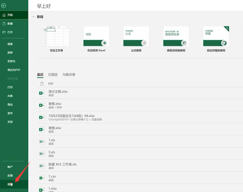Open recent file 1.xlsx
This screenshot has height=192, width=243.
[x=140, y=188]
